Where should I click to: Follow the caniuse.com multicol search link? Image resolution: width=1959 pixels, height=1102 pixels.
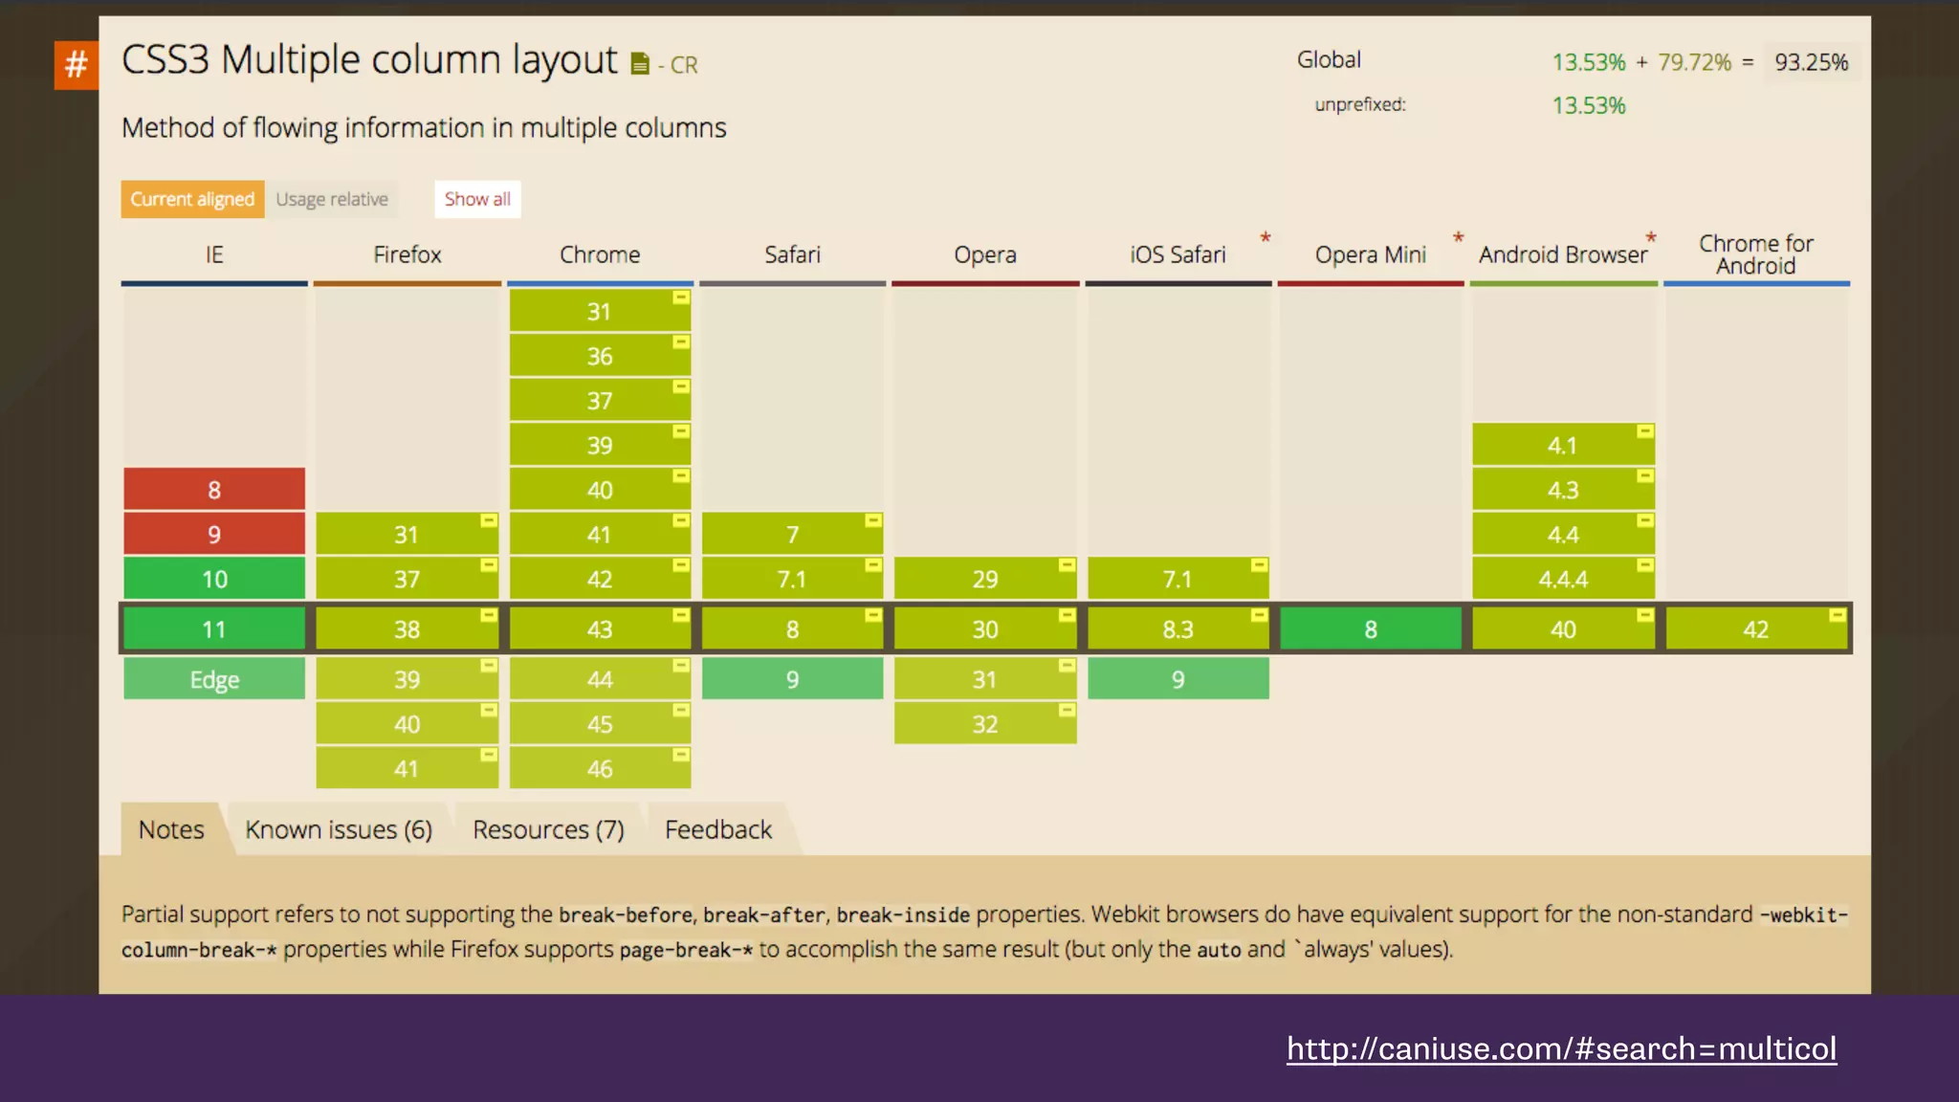pyautogui.click(x=1561, y=1048)
